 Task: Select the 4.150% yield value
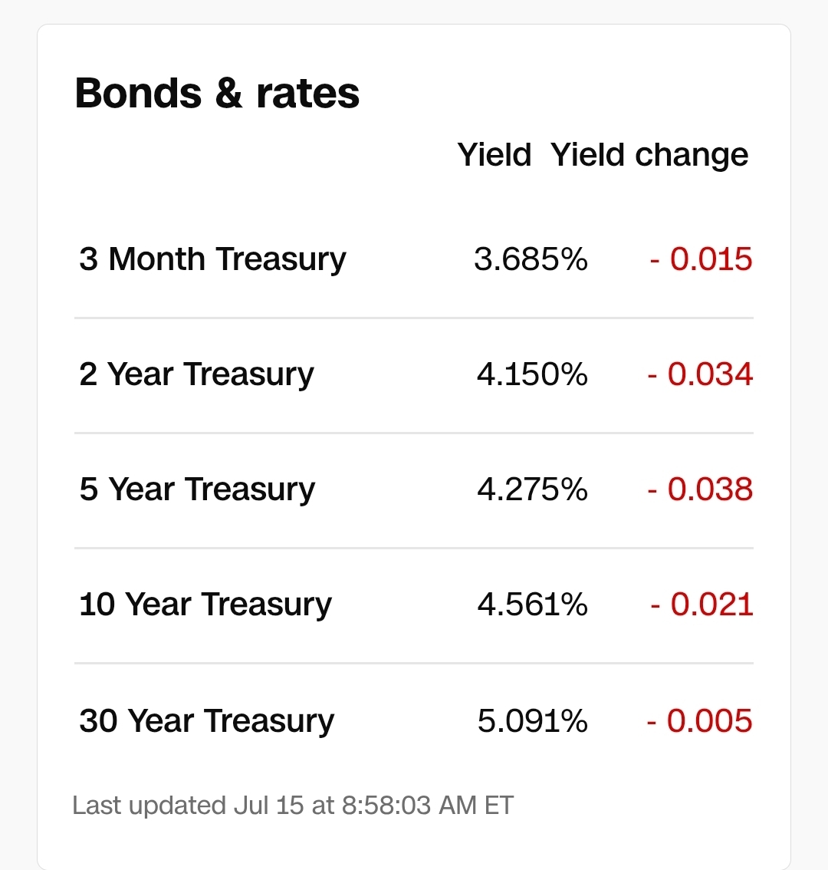pyautogui.click(x=532, y=374)
